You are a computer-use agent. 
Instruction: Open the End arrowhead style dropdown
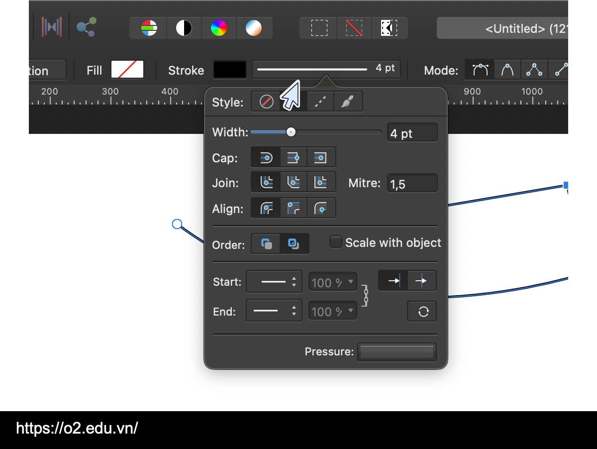pos(274,312)
